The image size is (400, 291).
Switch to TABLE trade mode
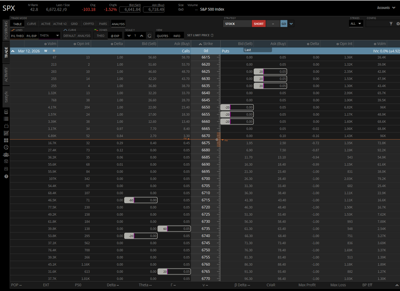tap(17, 24)
